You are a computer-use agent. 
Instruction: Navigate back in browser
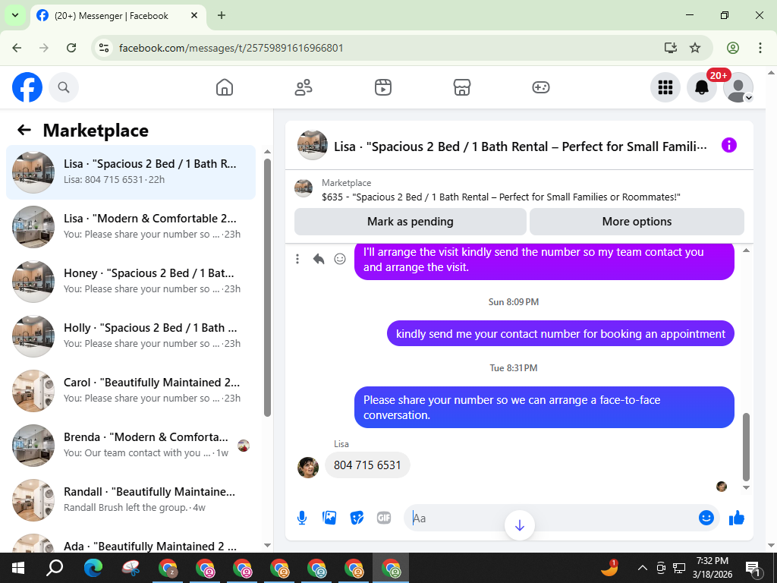click(x=17, y=48)
